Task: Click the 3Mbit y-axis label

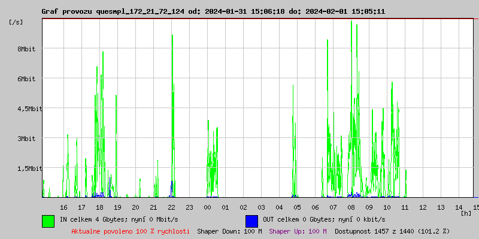Action: [x=26, y=139]
